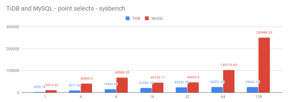This screenshot has height=102, width=289.
Task: Click the TiDB bar at 64 threads
Action: 217,90
